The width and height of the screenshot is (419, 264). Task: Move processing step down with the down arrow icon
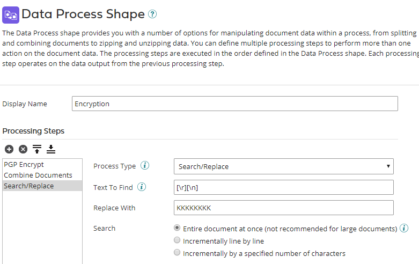pyautogui.click(x=51, y=149)
